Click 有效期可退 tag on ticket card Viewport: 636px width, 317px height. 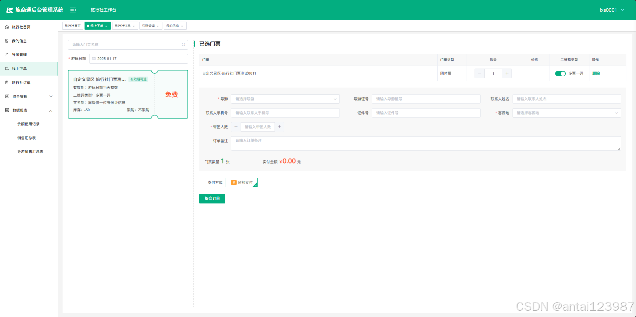(138, 79)
